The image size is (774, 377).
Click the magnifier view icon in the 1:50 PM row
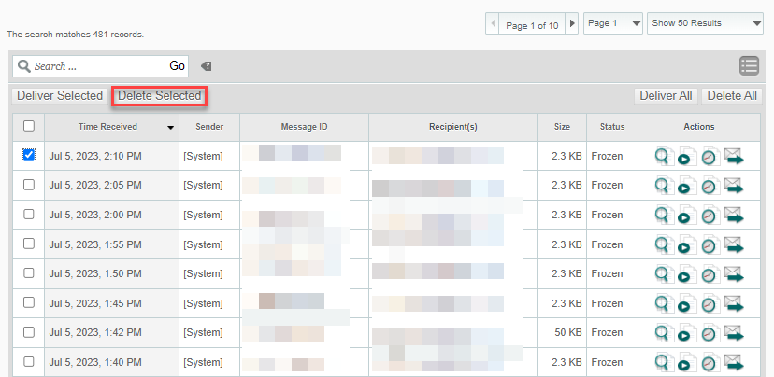coord(665,274)
